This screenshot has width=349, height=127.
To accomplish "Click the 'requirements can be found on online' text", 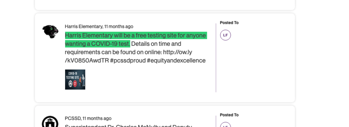I will coord(113,52).
